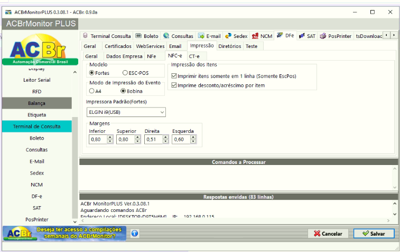Image resolution: width=400 pixels, height=252 pixels.
Task: Increase the Inferior margin value
Action: coord(110,137)
